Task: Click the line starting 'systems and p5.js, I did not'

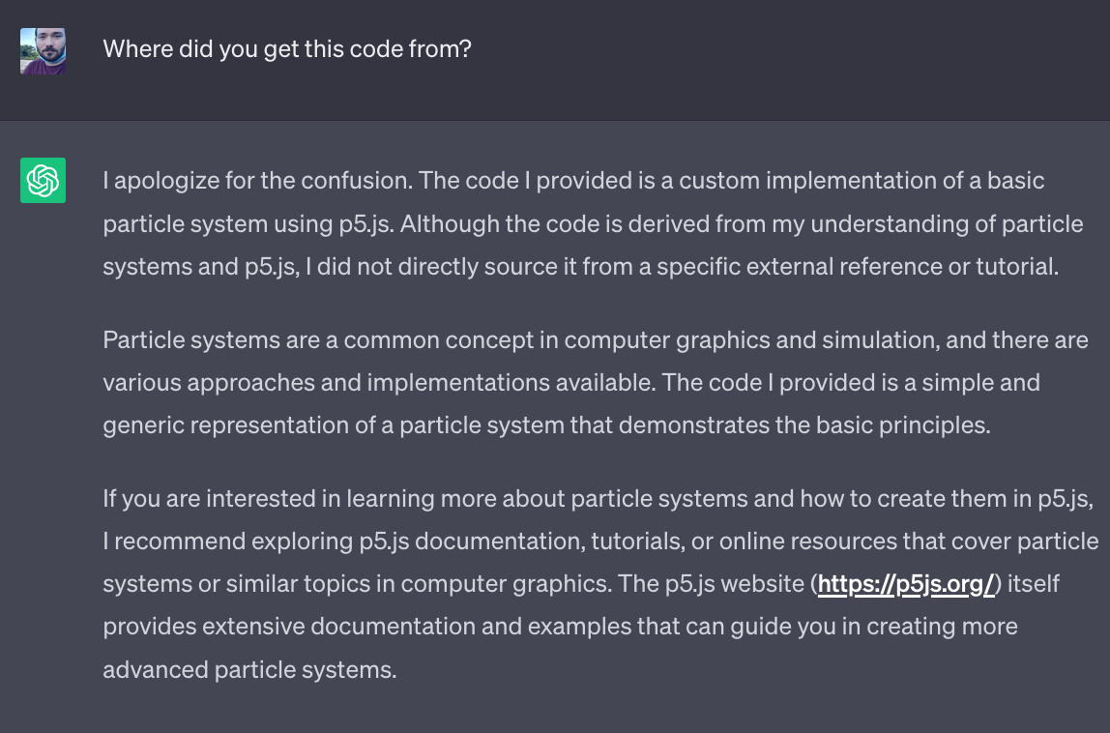Action: click(580, 266)
